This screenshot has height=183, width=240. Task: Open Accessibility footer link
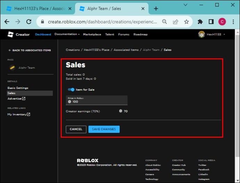152,169
